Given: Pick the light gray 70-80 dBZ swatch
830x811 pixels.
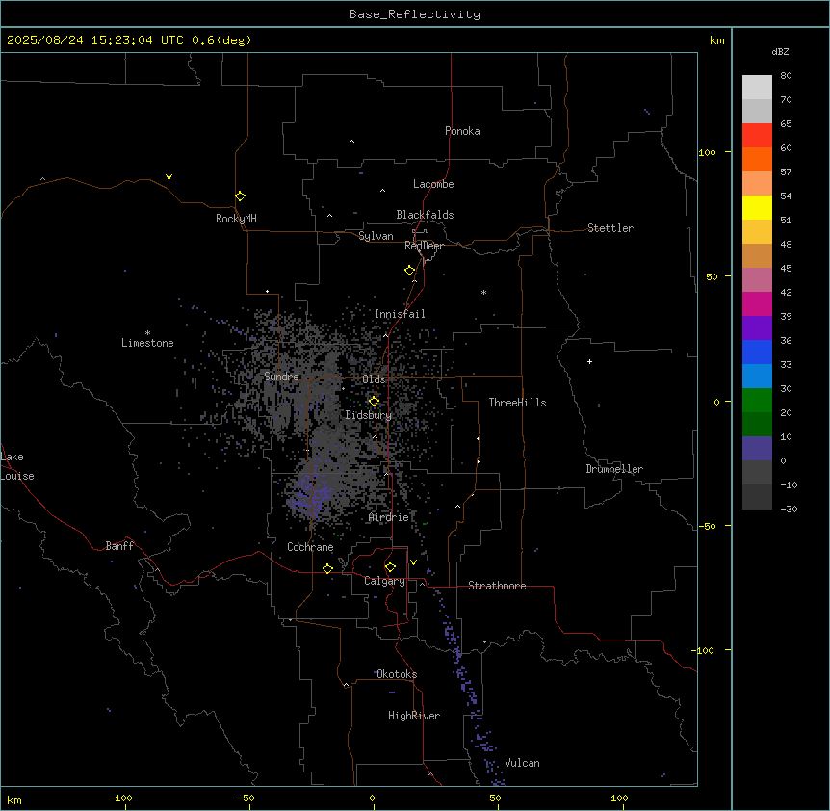Looking at the screenshot, I should click(757, 88).
